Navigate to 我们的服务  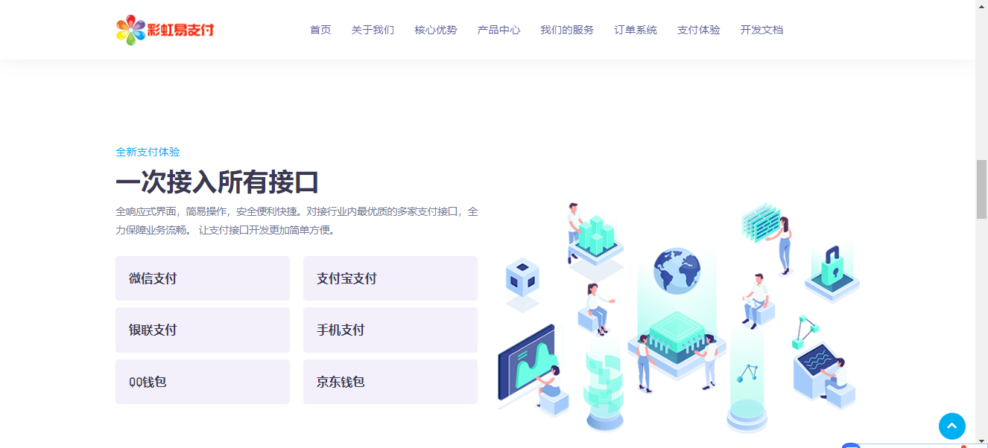pyautogui.click(x=567, y=30)
